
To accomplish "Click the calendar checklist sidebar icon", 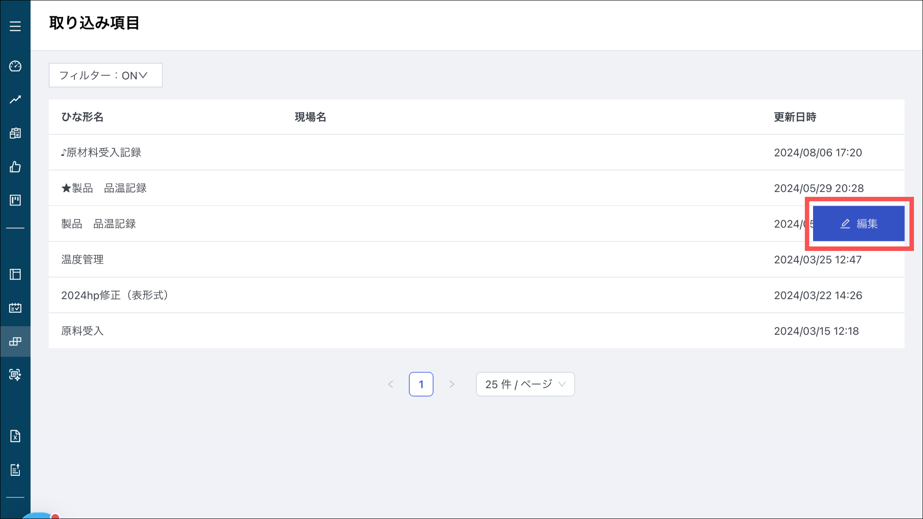I will 15,308.
